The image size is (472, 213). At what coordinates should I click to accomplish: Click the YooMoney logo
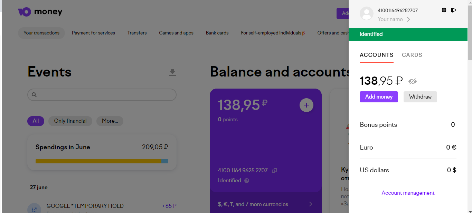tap(40, 12)
